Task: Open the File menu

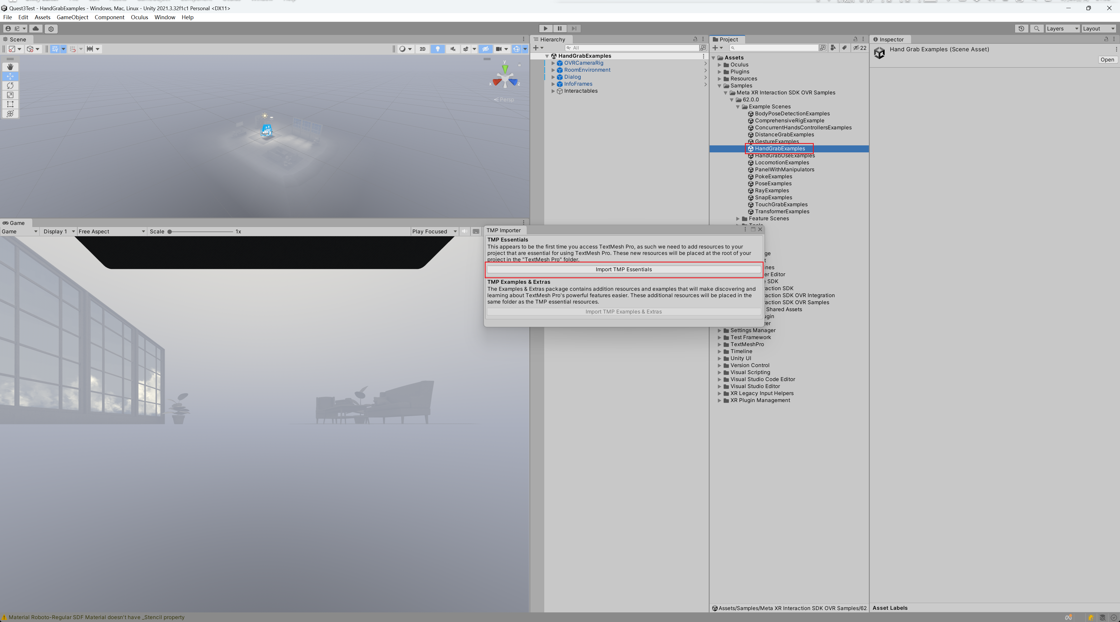Action: coord(7,17)
